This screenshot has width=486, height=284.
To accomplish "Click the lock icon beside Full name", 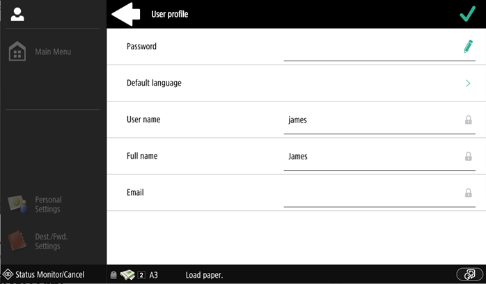I will point(469,157).
